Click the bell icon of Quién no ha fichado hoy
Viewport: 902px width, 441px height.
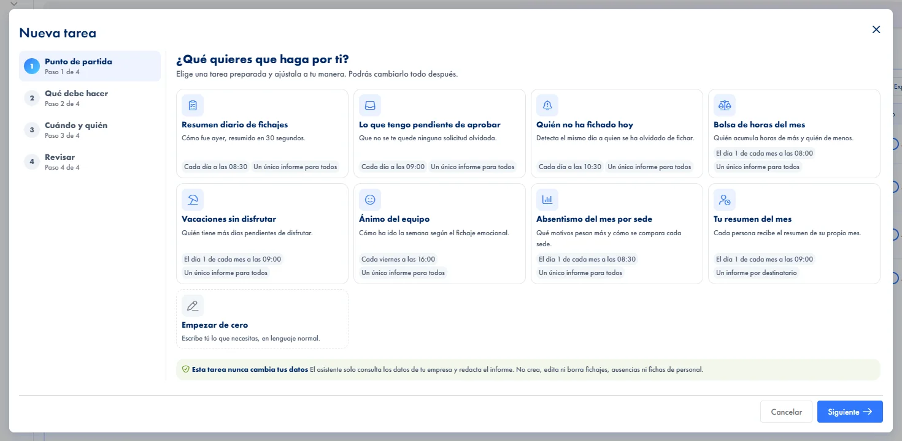tap(547, 105)
